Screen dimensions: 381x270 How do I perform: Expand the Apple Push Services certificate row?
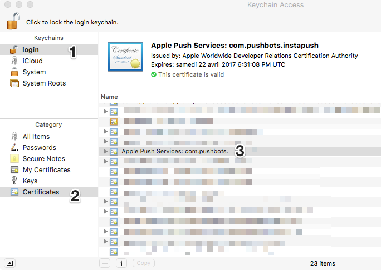click(x=105, y=151)
